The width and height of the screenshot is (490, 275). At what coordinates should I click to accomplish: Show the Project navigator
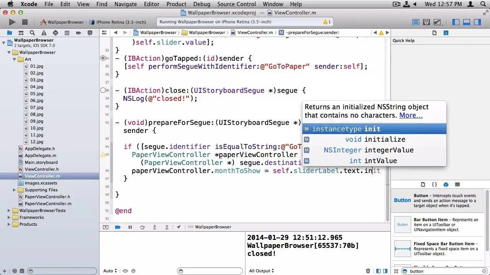tap(10, 33)
